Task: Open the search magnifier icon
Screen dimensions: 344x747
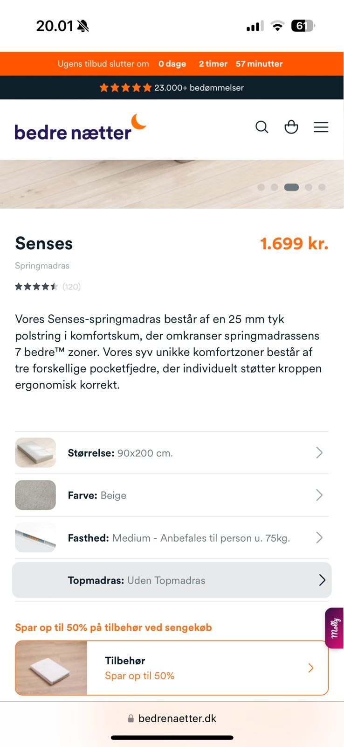Action: click(261, 127)
